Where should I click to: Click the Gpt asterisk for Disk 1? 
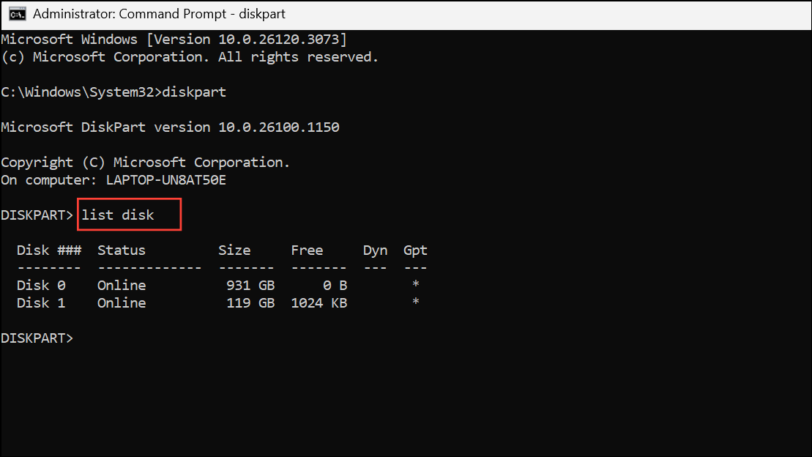(415, 302)
